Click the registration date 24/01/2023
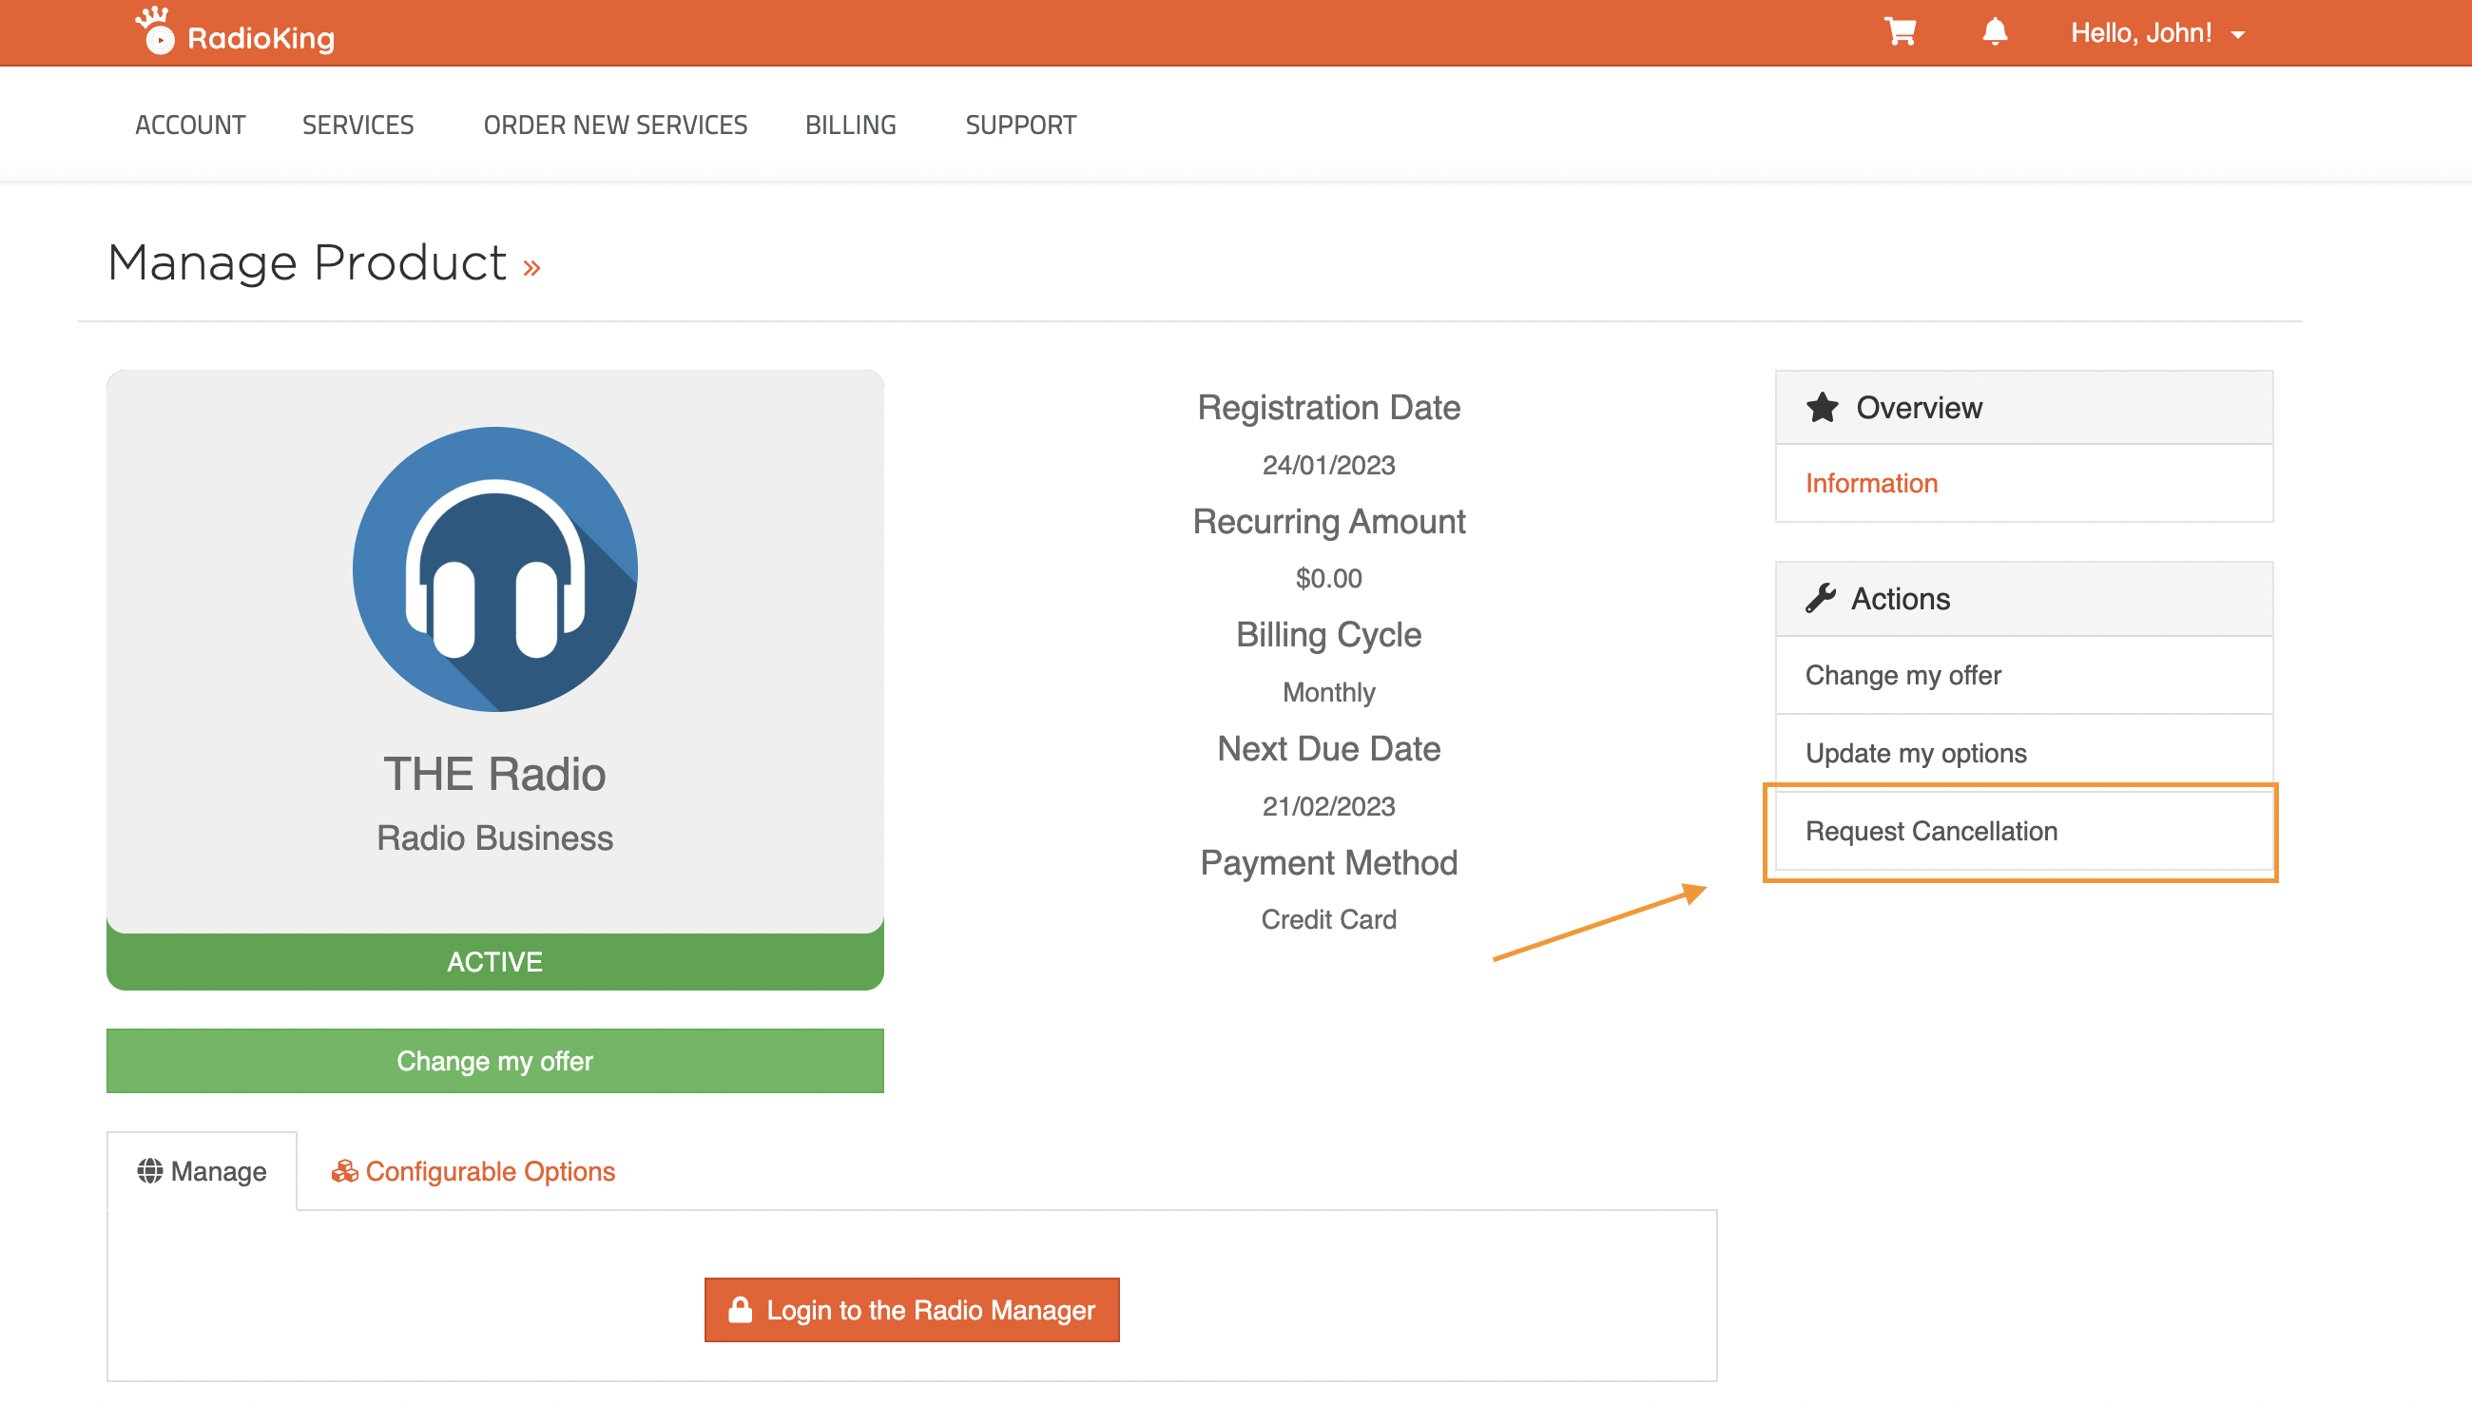The image size is (2472, 1405). [1328, 465]
